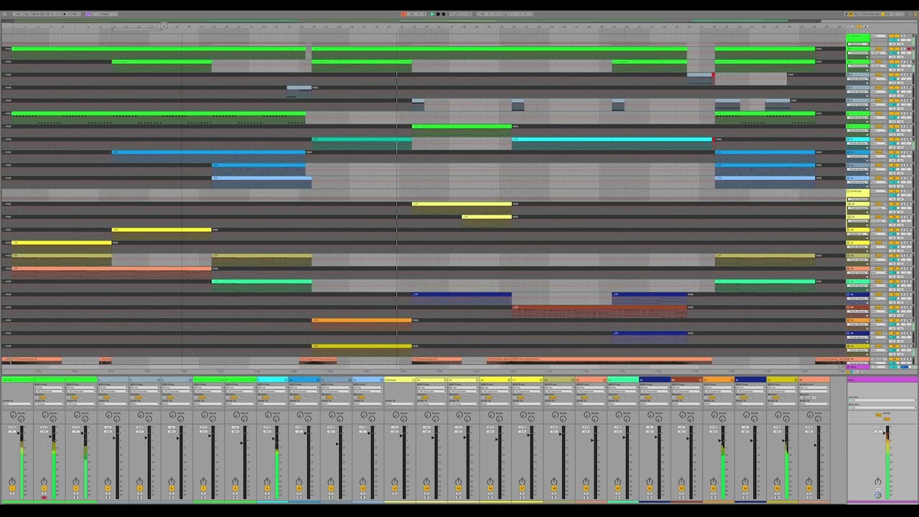Toggle the purple scale mode icon
The width and height of the screenshot is (919, 517).
point(88,14)
